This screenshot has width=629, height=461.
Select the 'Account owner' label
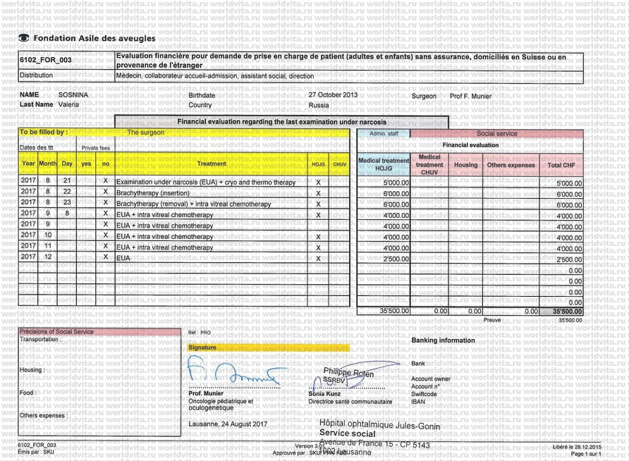[430, 379]
